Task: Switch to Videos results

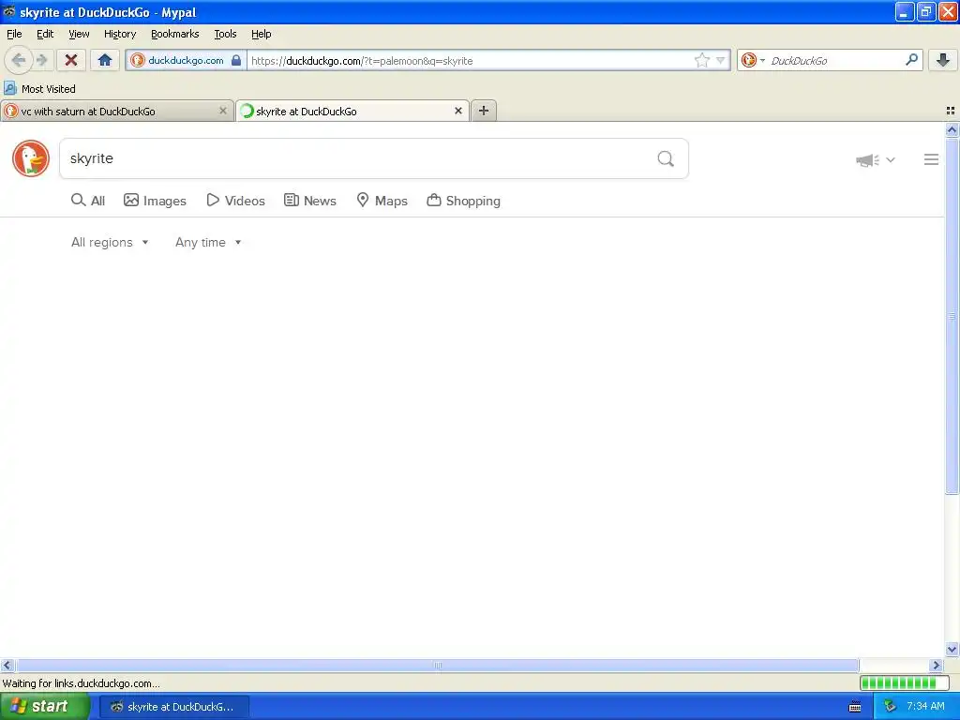Action: pos(235,201)
